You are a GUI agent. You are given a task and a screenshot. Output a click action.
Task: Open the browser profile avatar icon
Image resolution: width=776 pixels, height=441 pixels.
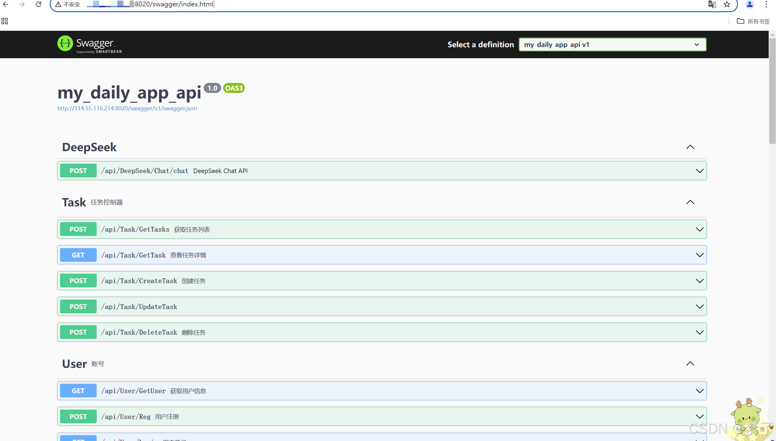tap(749, 4)
